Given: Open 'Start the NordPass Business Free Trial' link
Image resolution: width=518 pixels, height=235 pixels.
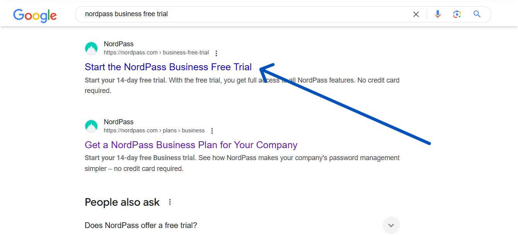Looking at the screenshot, I should (x=168, y=67).
